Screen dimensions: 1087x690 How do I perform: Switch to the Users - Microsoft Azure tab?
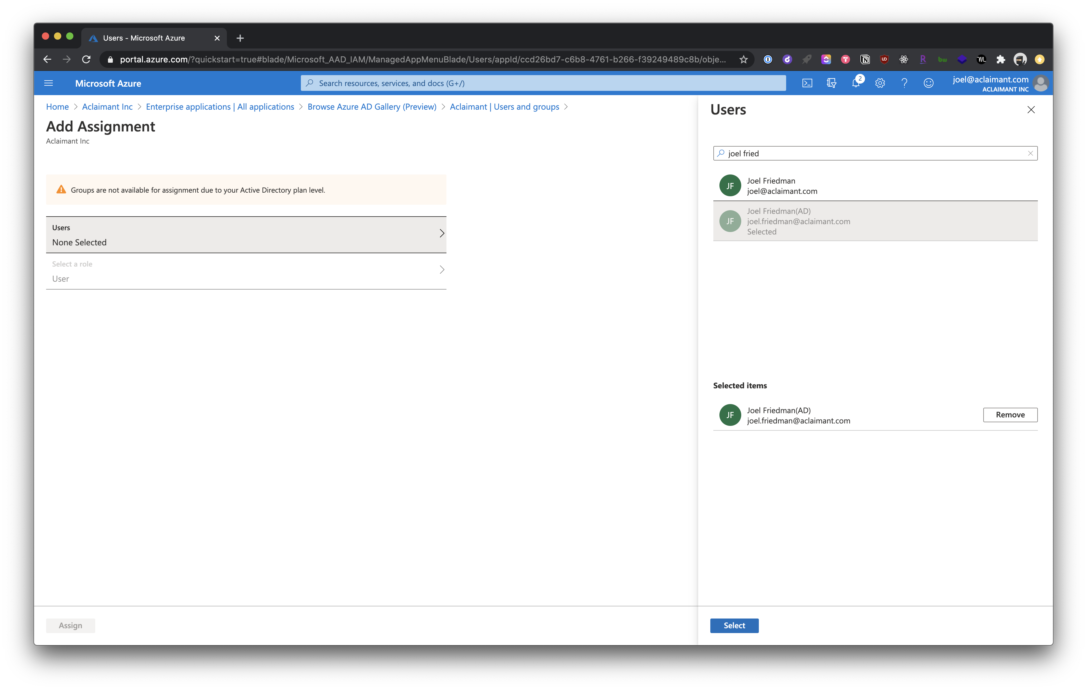(x=153, y=38)
